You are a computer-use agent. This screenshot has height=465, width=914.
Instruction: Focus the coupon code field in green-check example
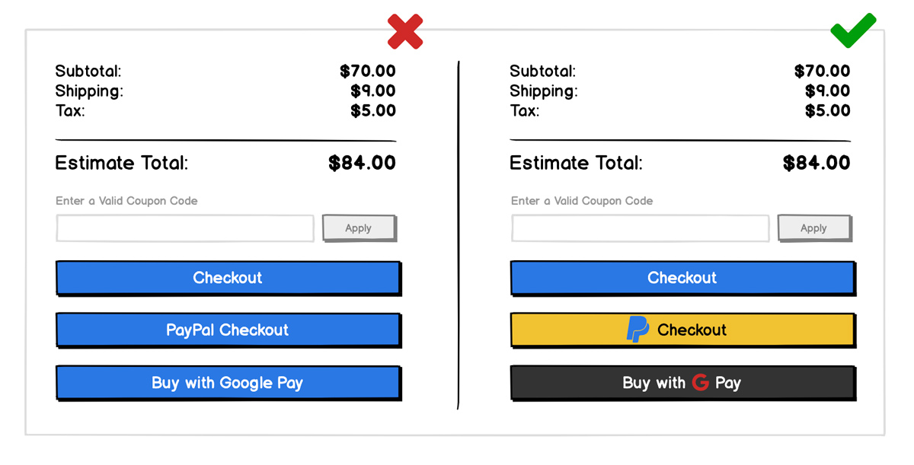[x=640, y=228]
